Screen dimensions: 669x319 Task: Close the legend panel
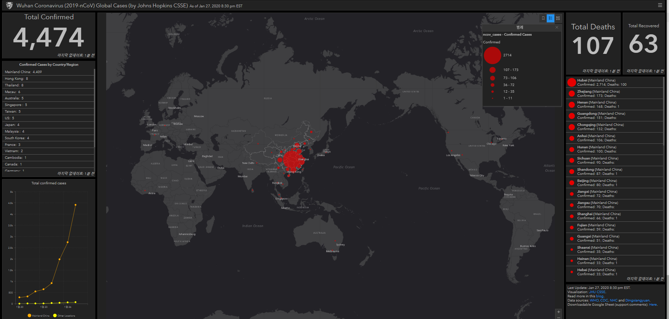click(x=557, y=27)
